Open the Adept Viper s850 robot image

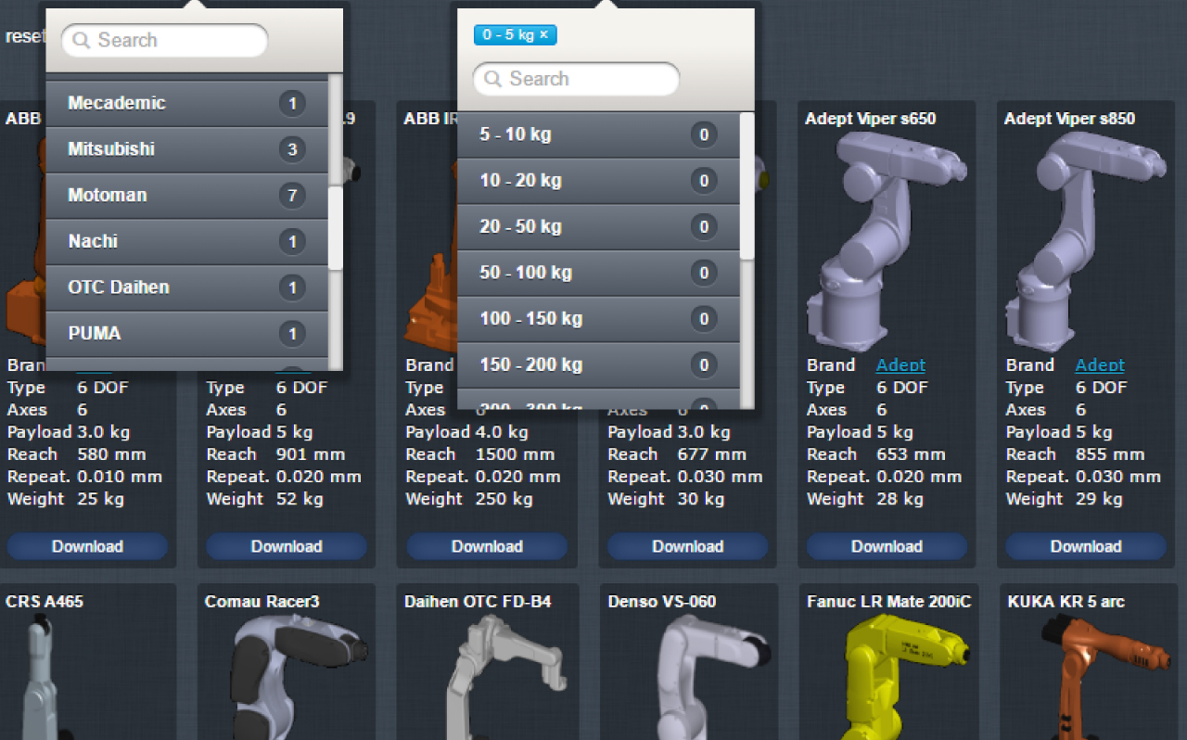[x=1085, y=241]
